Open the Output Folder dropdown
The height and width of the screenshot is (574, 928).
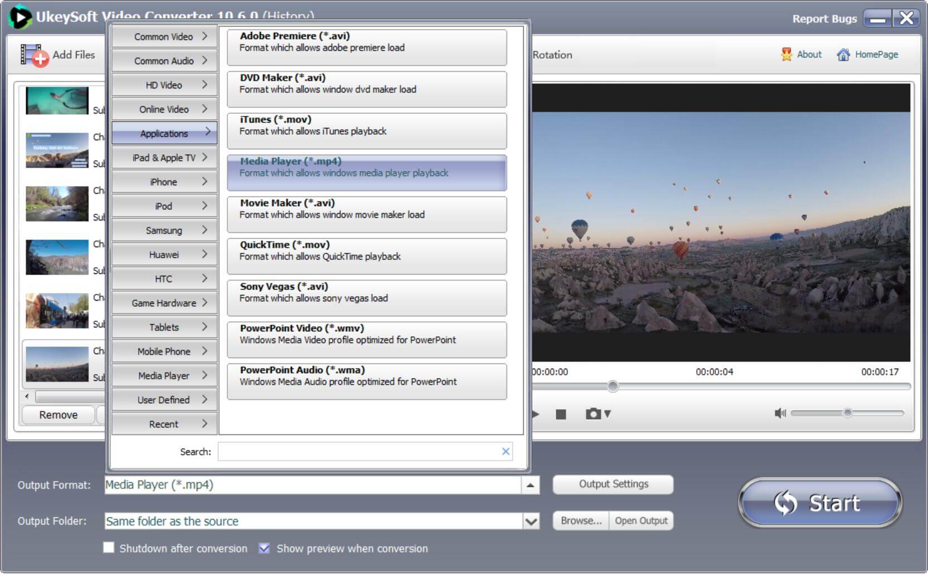531,522
